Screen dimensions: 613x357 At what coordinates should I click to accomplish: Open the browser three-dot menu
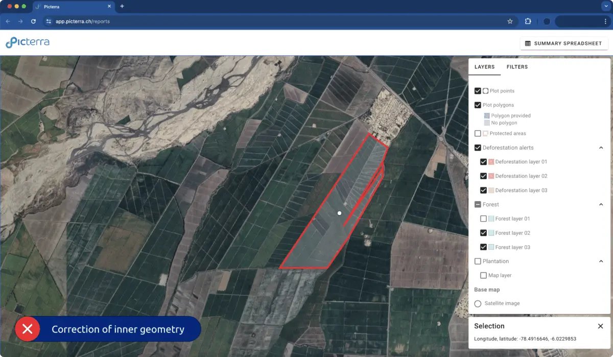tap(605, 21)
